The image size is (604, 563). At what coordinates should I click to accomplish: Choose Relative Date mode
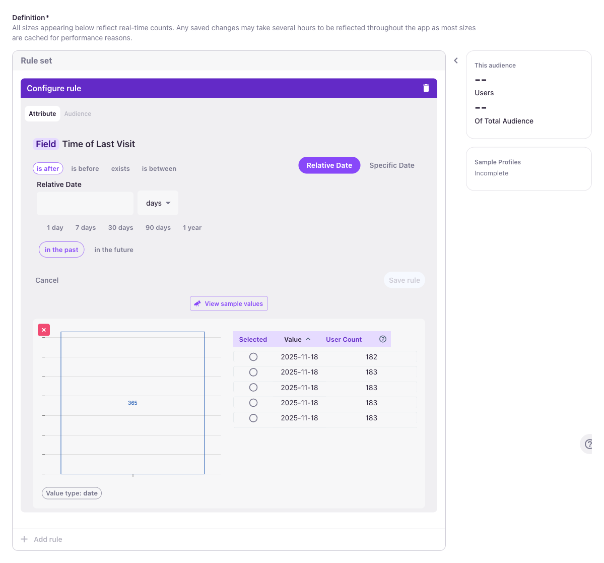[329, 165]
